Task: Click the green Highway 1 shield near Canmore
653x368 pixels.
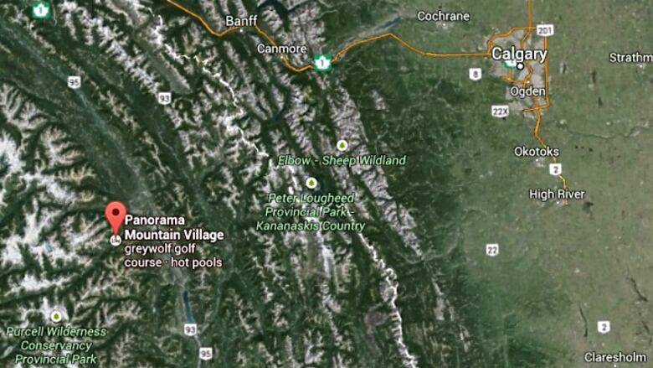Action: click(x=322, y=64)
